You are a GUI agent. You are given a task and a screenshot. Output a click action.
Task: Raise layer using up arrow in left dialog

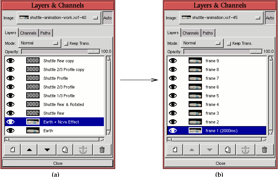pos(29,150)
